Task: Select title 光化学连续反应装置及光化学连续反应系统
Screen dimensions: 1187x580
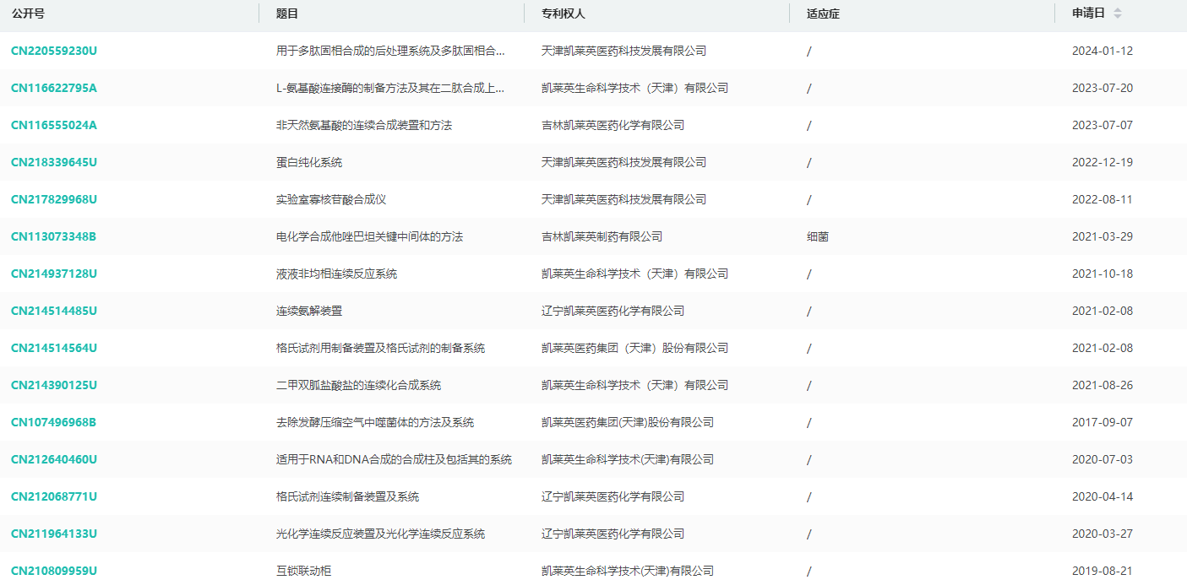Action: click(x=380, y=534)
